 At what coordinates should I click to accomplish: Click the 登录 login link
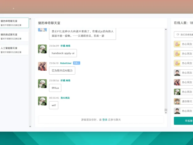pyautogui.click(x=105, y=120)
